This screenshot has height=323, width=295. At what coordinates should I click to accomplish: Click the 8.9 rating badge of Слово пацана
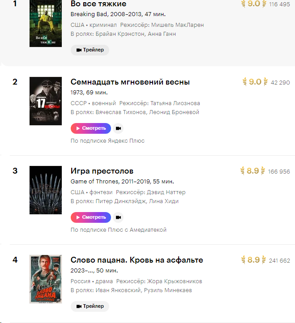254,260
